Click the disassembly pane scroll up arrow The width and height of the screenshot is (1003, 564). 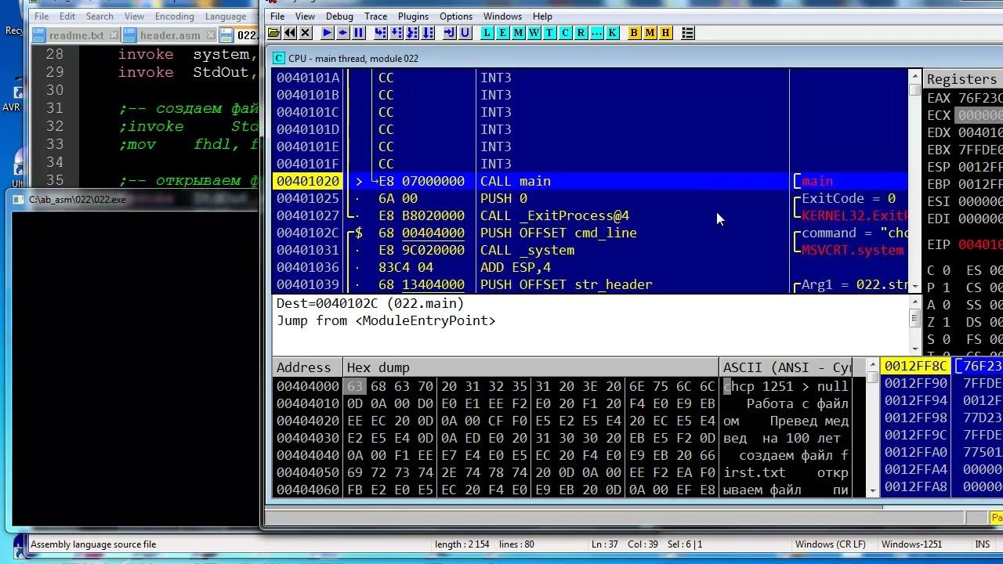point(914,76)
